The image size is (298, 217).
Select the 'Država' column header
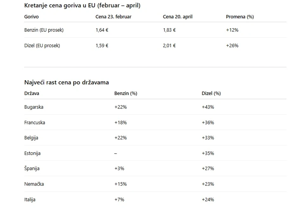click(x=32, y=94)
